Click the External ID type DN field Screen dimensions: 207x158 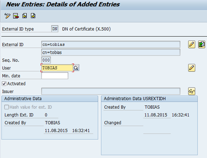coord(55,29)
